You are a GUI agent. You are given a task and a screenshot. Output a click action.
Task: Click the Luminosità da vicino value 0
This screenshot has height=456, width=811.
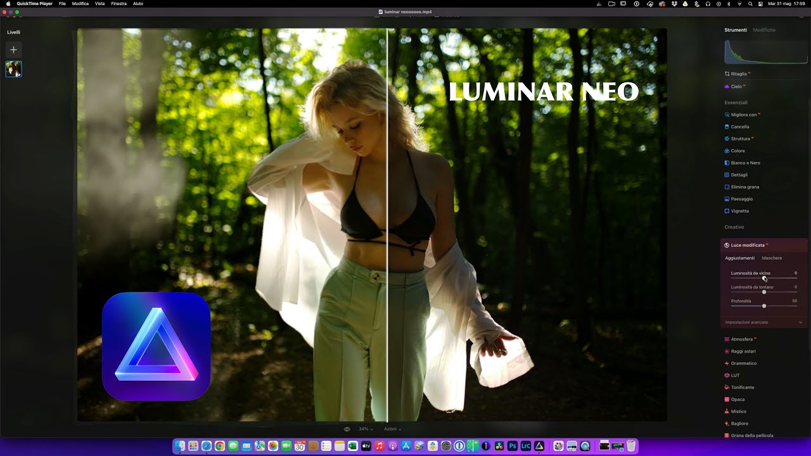point(796,273)
